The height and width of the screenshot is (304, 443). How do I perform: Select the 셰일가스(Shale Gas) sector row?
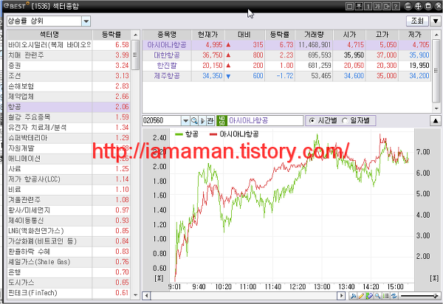click(x=69, y=262)
